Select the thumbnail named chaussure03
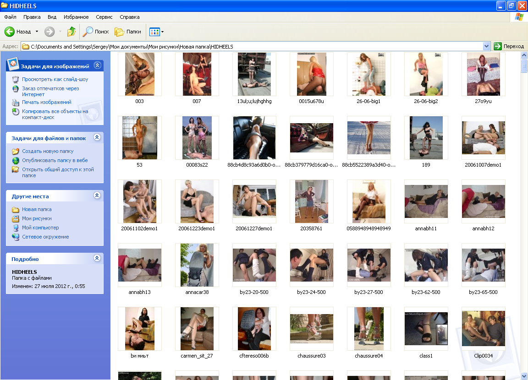The width and height of the screenshot is (528, 380). pyautogui.click(x=312, y=329)
